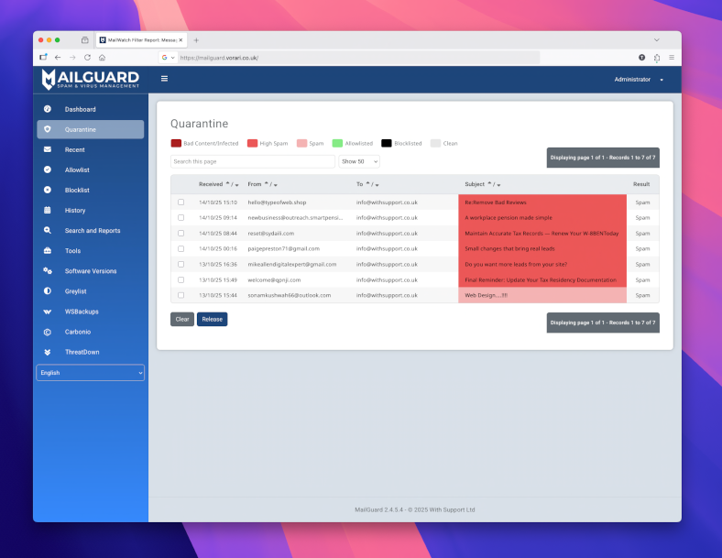Image resolution: width=722 pixels, height=558 pixels.
Task: Expand the Administrator user menu
Action: coord(638,80)
